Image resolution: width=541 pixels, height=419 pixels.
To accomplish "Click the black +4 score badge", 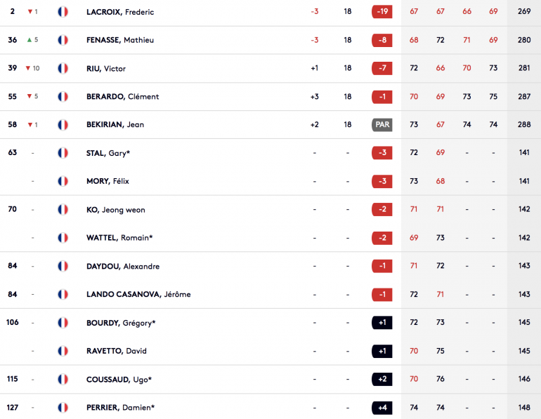I will pos(382,408).
